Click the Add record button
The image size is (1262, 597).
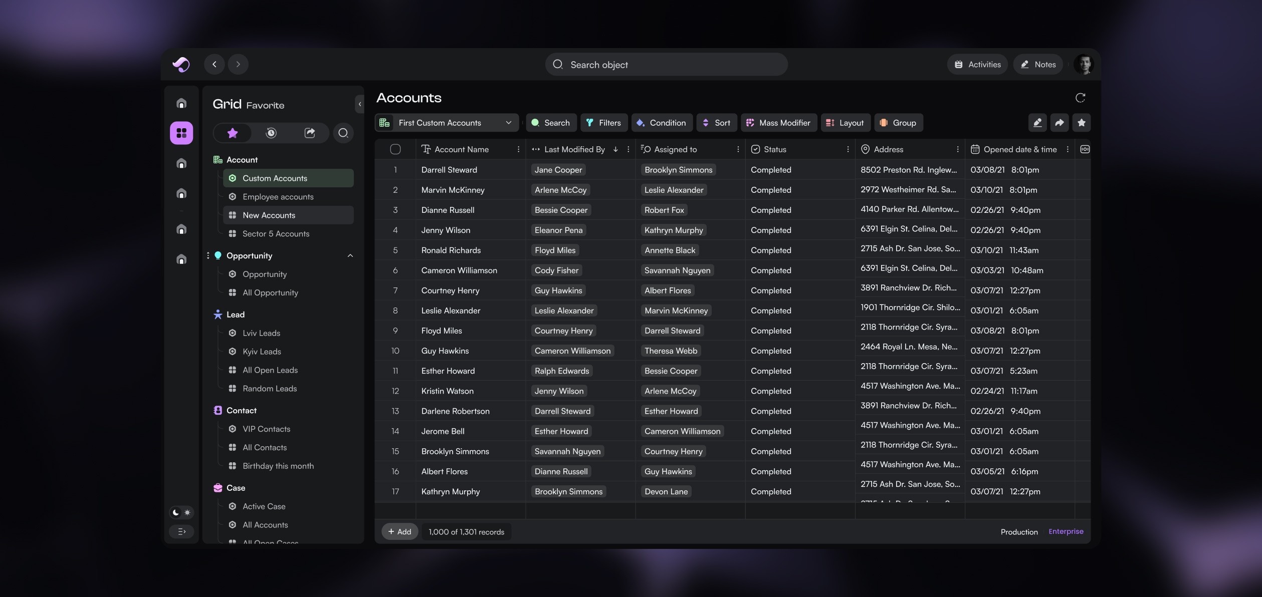[x=399, y=532]
